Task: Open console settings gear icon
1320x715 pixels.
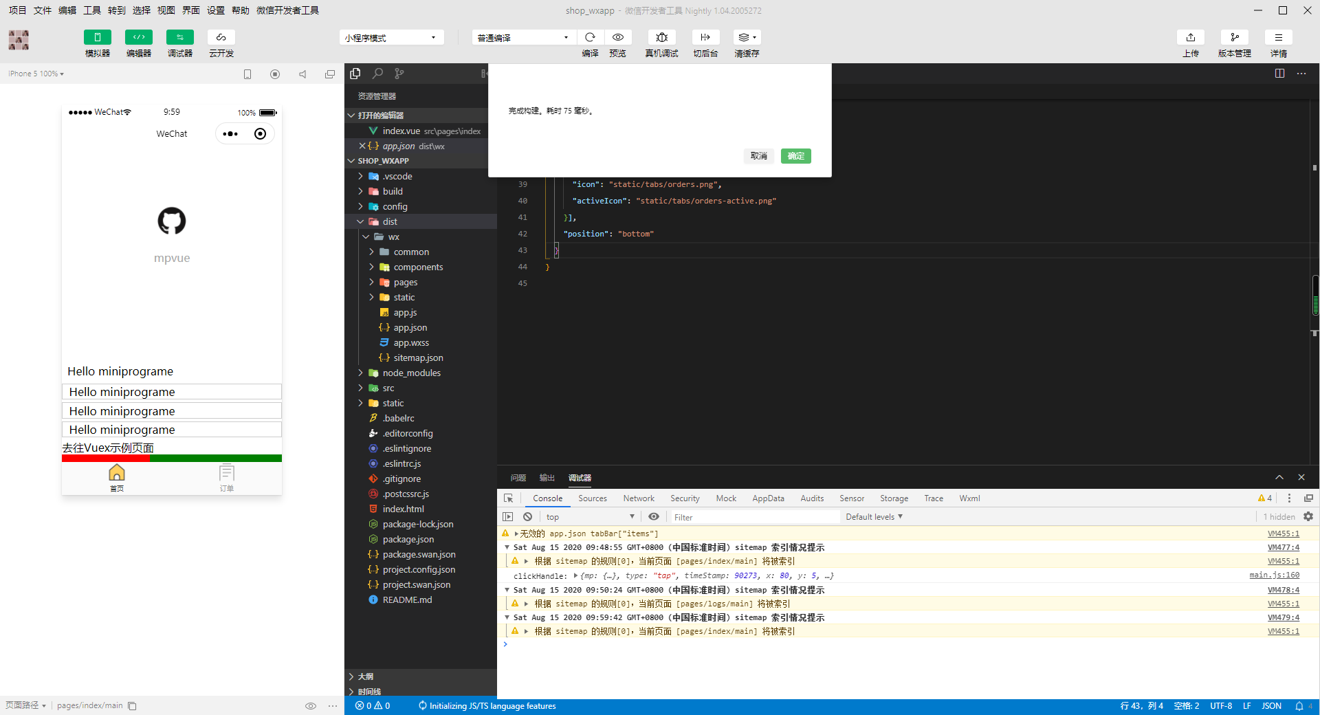Action: pyautogui.click(x=1308, y=516)
